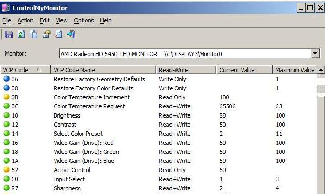The image size is (325, 194).
Task: Select the Restore Factory Color Defaults row
Action: click(x=159, y=88)
